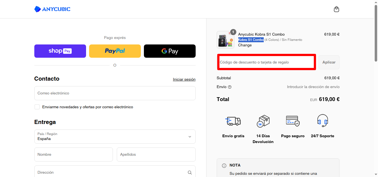Click the Iniciar sesión link
378x177 pixels.
pos(184,79)
